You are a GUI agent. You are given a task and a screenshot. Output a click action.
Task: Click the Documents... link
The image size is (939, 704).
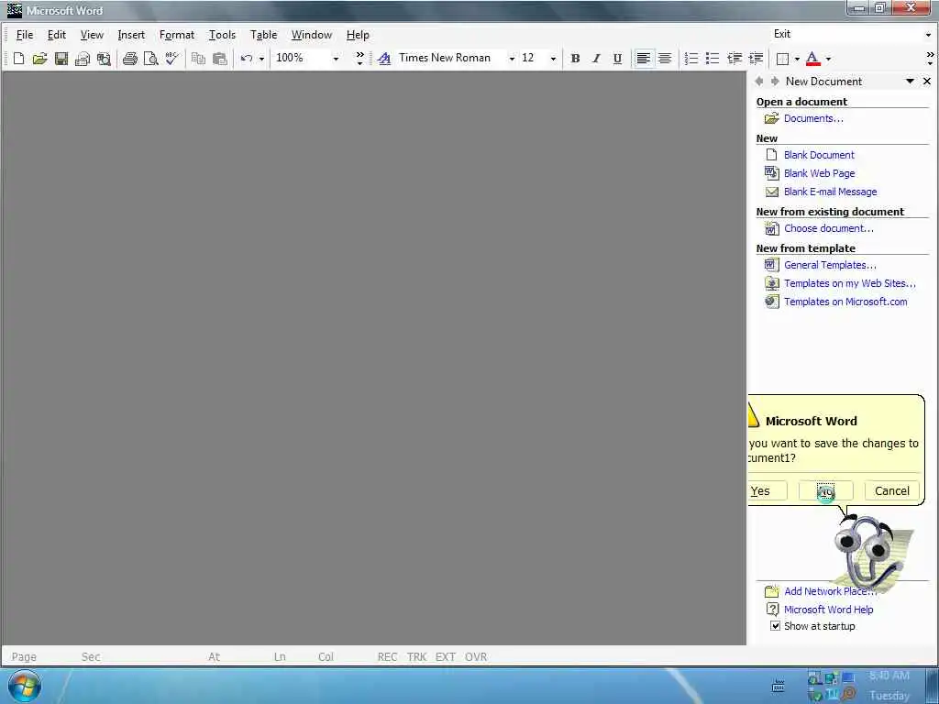pos(813,118)
